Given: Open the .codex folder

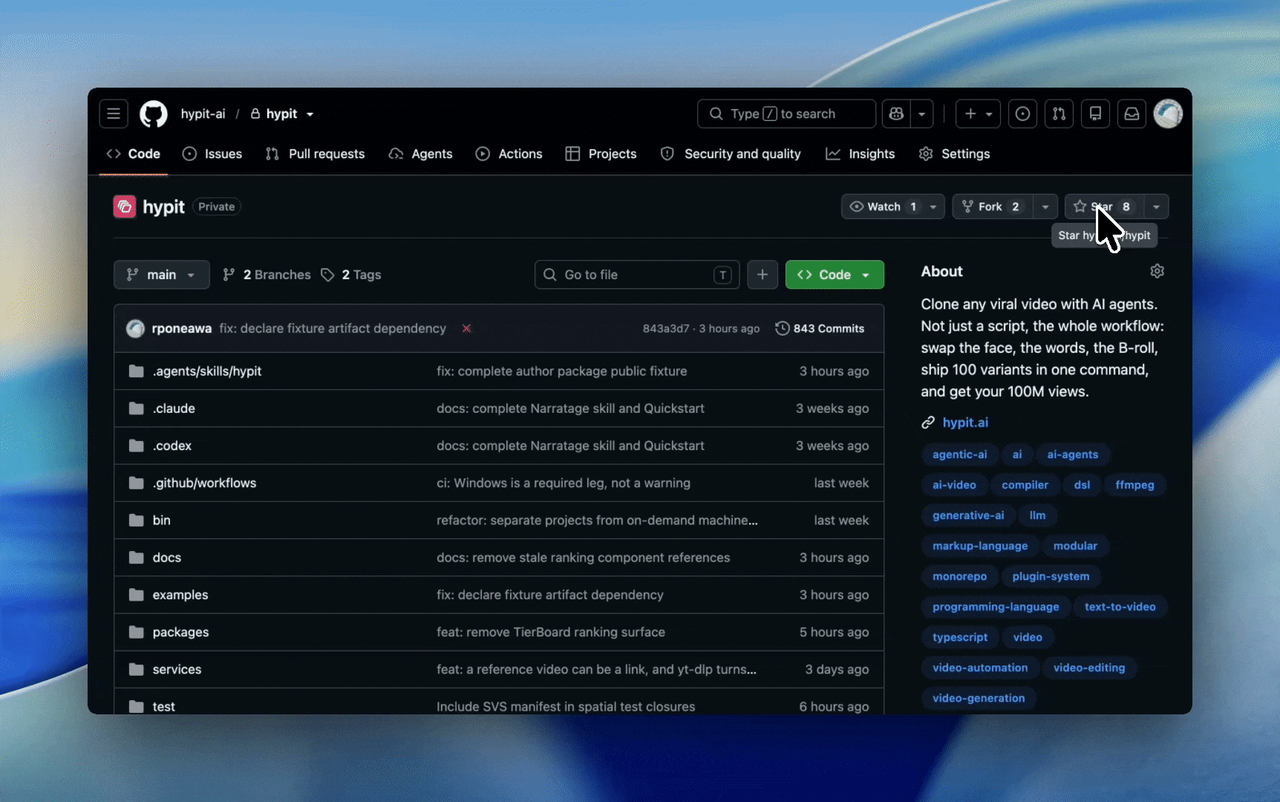Looking at the screenshot, I should pos(172,446).
